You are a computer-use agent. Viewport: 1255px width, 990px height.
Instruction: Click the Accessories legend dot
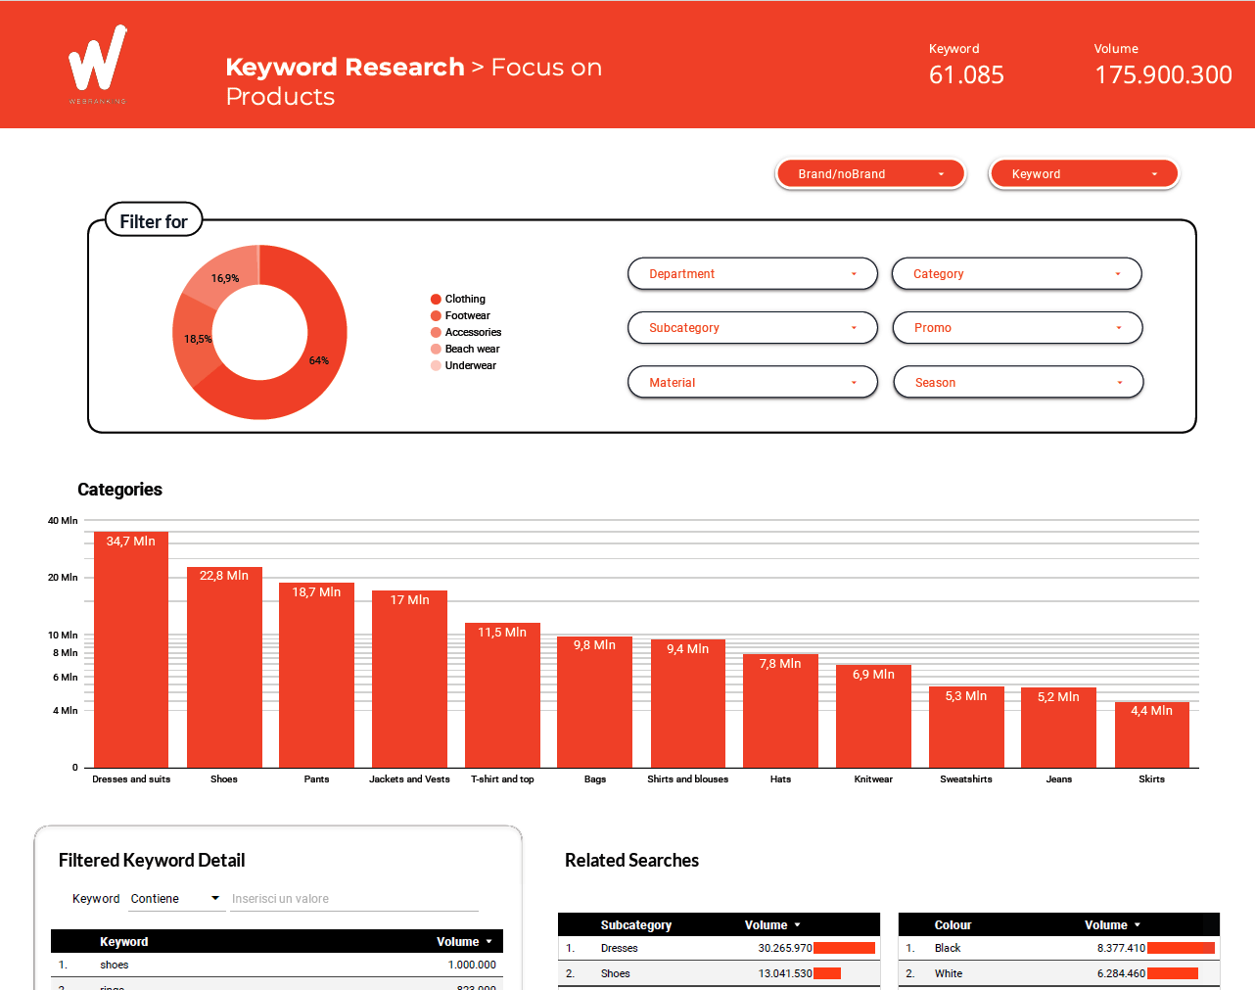[434, 332]
